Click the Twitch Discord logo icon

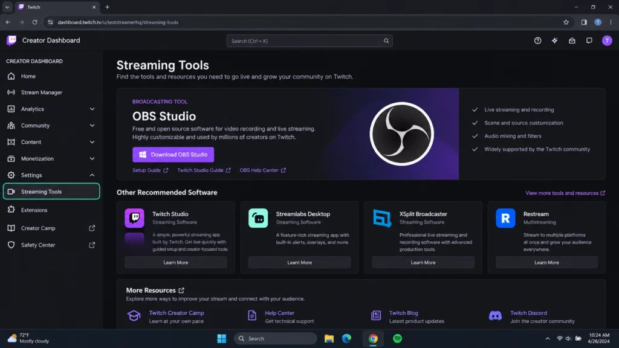495,315
